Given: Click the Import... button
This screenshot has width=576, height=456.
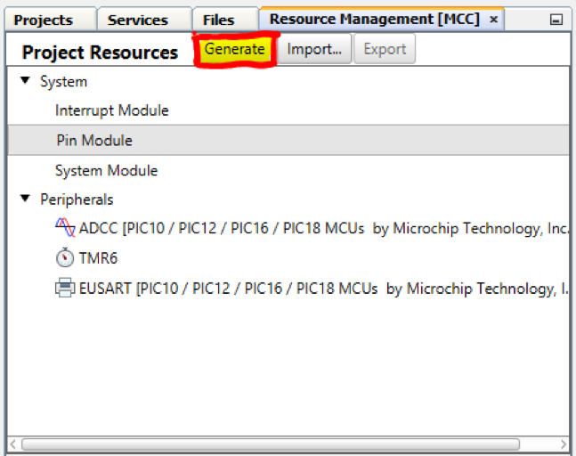Looking at the screenshot, I should click(314, 50).
